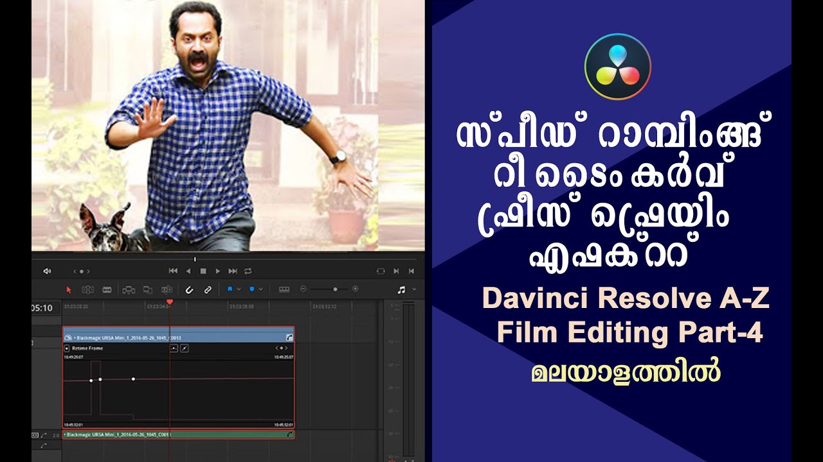Add a blue marker at the playhead
Image resolution: width=823 pixels, height=462 pixels.
251,289
